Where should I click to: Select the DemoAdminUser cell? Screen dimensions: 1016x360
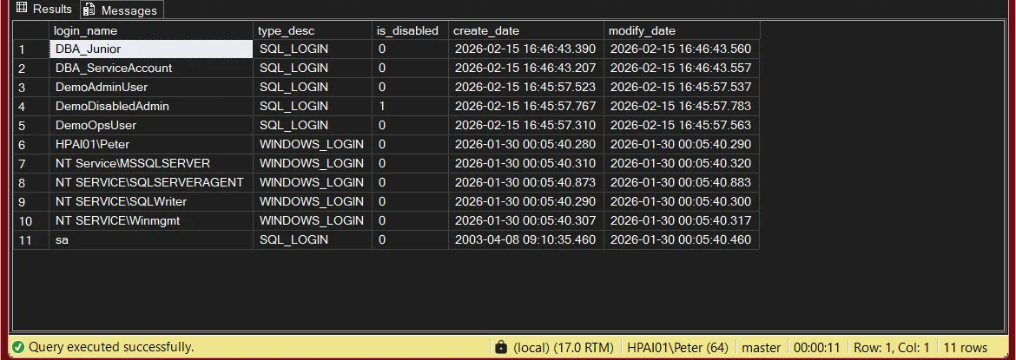click(151, 88)
